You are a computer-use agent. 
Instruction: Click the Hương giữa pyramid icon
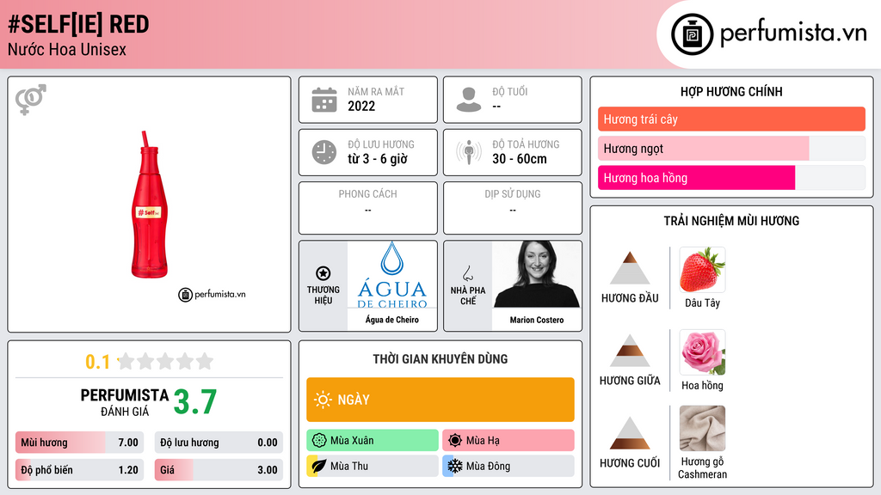[x=630, y=351]
